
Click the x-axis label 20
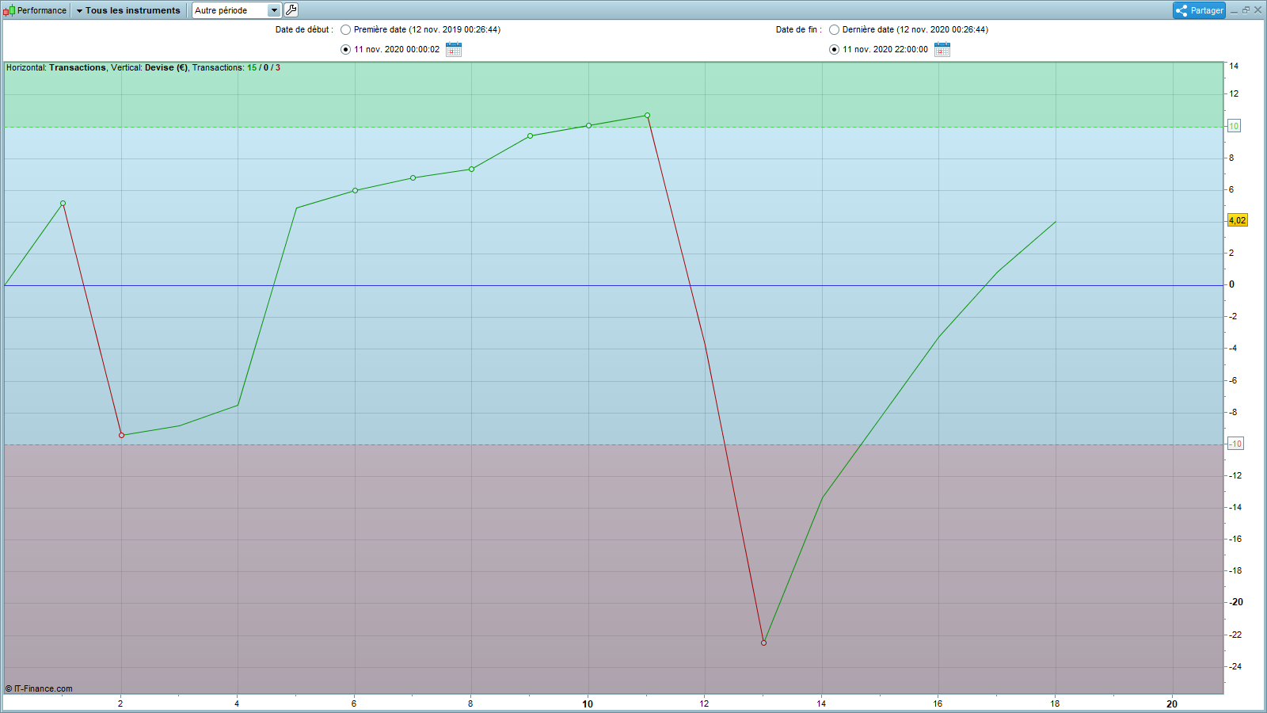[1172, 703]
